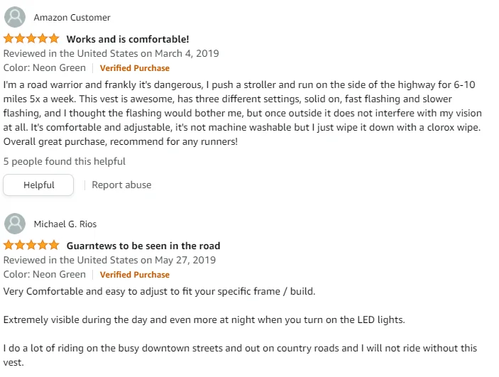The image size is (499, 377).
Task: Open the "Guarntews to be seen in the road" review
Action: click(143, 246)
